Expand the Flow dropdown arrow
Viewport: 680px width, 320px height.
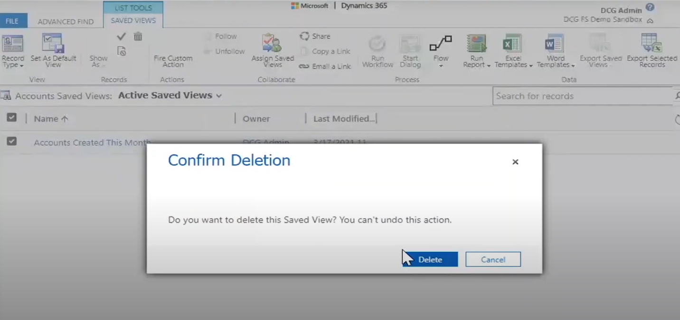(441, 66)
